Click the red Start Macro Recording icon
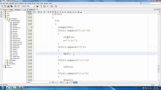Image resolution: width=161 pixels, height=90 pixels. [73, 12]
